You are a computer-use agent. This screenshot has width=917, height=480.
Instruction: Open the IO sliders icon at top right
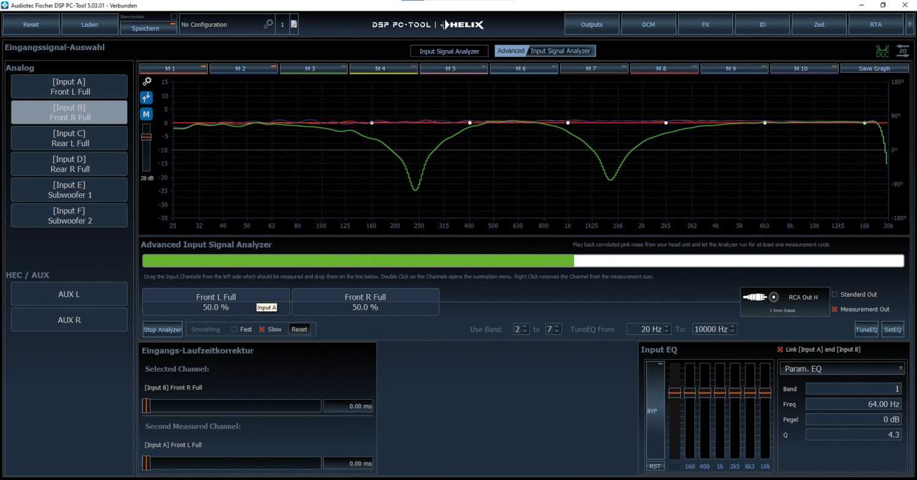coord(902,51)
